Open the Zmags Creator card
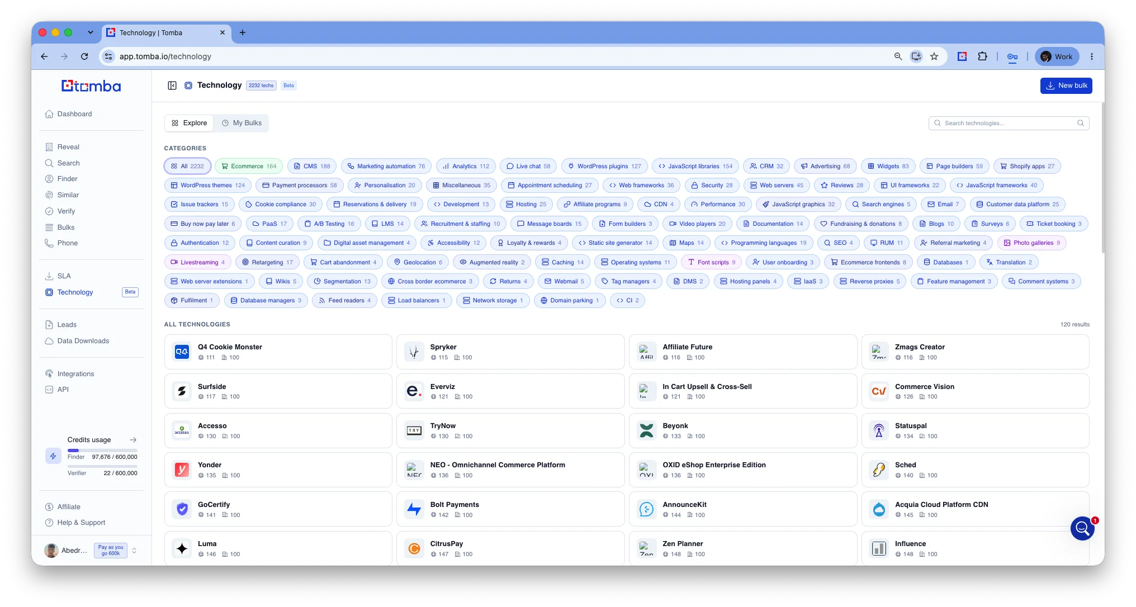Screen dimensions: 1136x607 pyautogui.click(x=975, y=352)
